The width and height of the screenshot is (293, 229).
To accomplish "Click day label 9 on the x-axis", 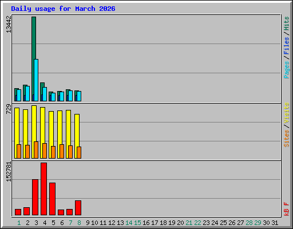I will (x=88, y=223).
